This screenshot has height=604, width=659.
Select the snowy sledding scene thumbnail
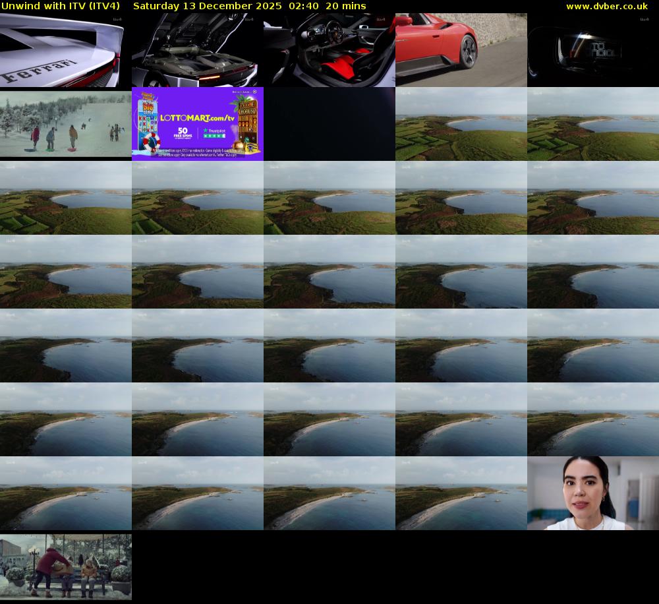tap(66, 124)
